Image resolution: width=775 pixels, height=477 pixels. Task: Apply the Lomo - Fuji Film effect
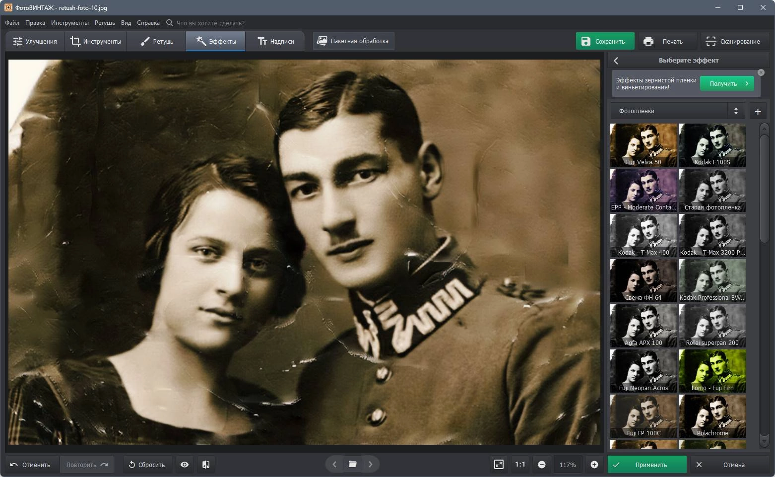712,371
